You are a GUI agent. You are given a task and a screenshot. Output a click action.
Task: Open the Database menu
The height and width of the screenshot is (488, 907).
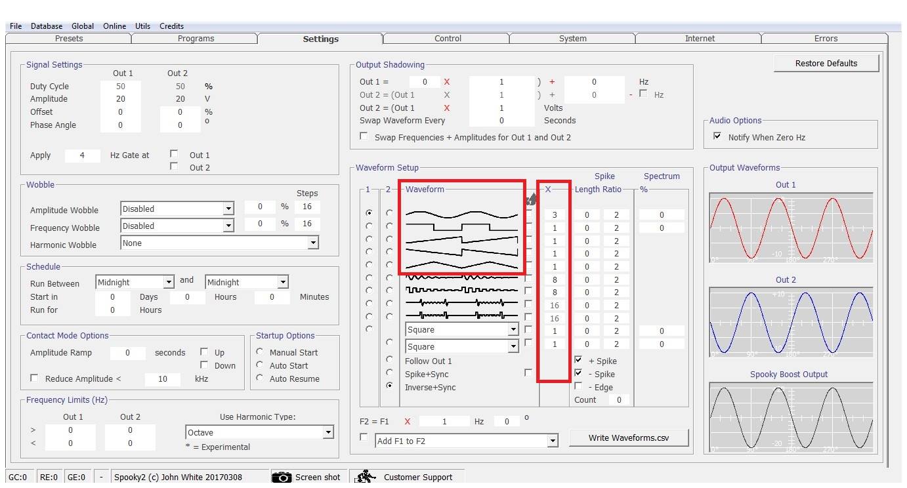tap(47, 26)
